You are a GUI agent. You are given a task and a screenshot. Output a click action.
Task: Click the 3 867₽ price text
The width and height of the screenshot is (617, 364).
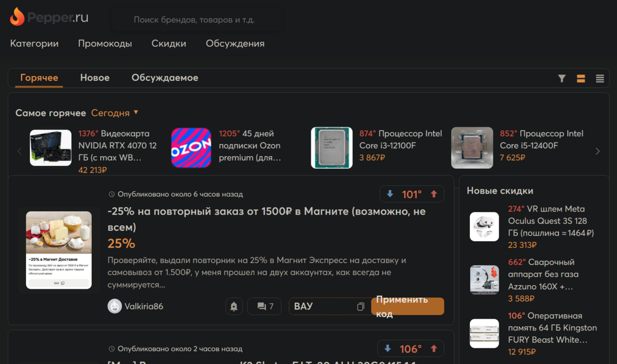(x=372, y=158)
